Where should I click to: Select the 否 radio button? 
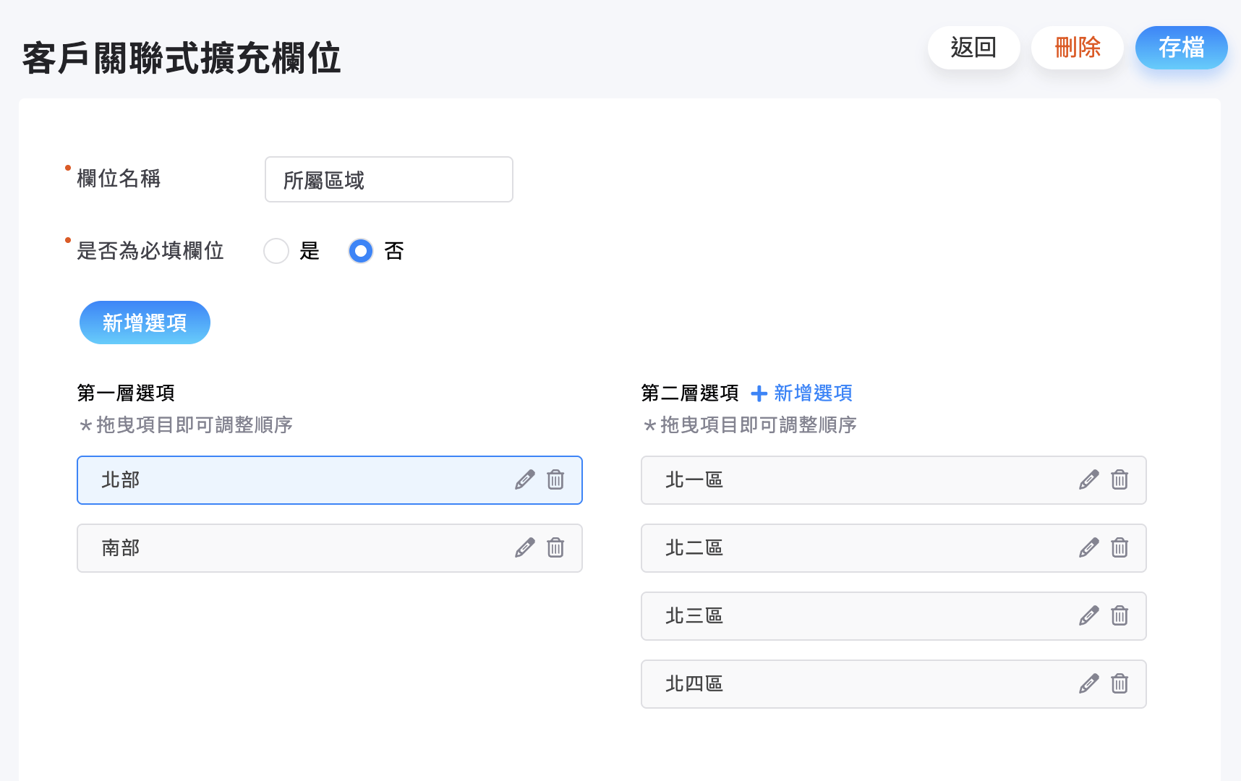point(359,251)
